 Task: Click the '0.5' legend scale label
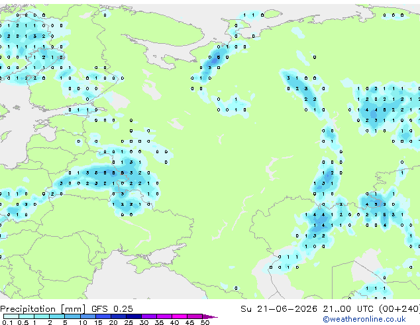point(23,322)
